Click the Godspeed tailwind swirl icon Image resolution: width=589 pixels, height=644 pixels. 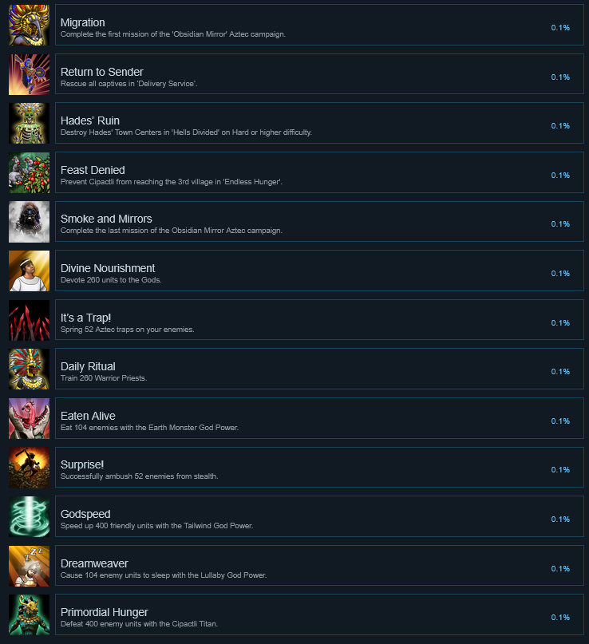(30, 516)
